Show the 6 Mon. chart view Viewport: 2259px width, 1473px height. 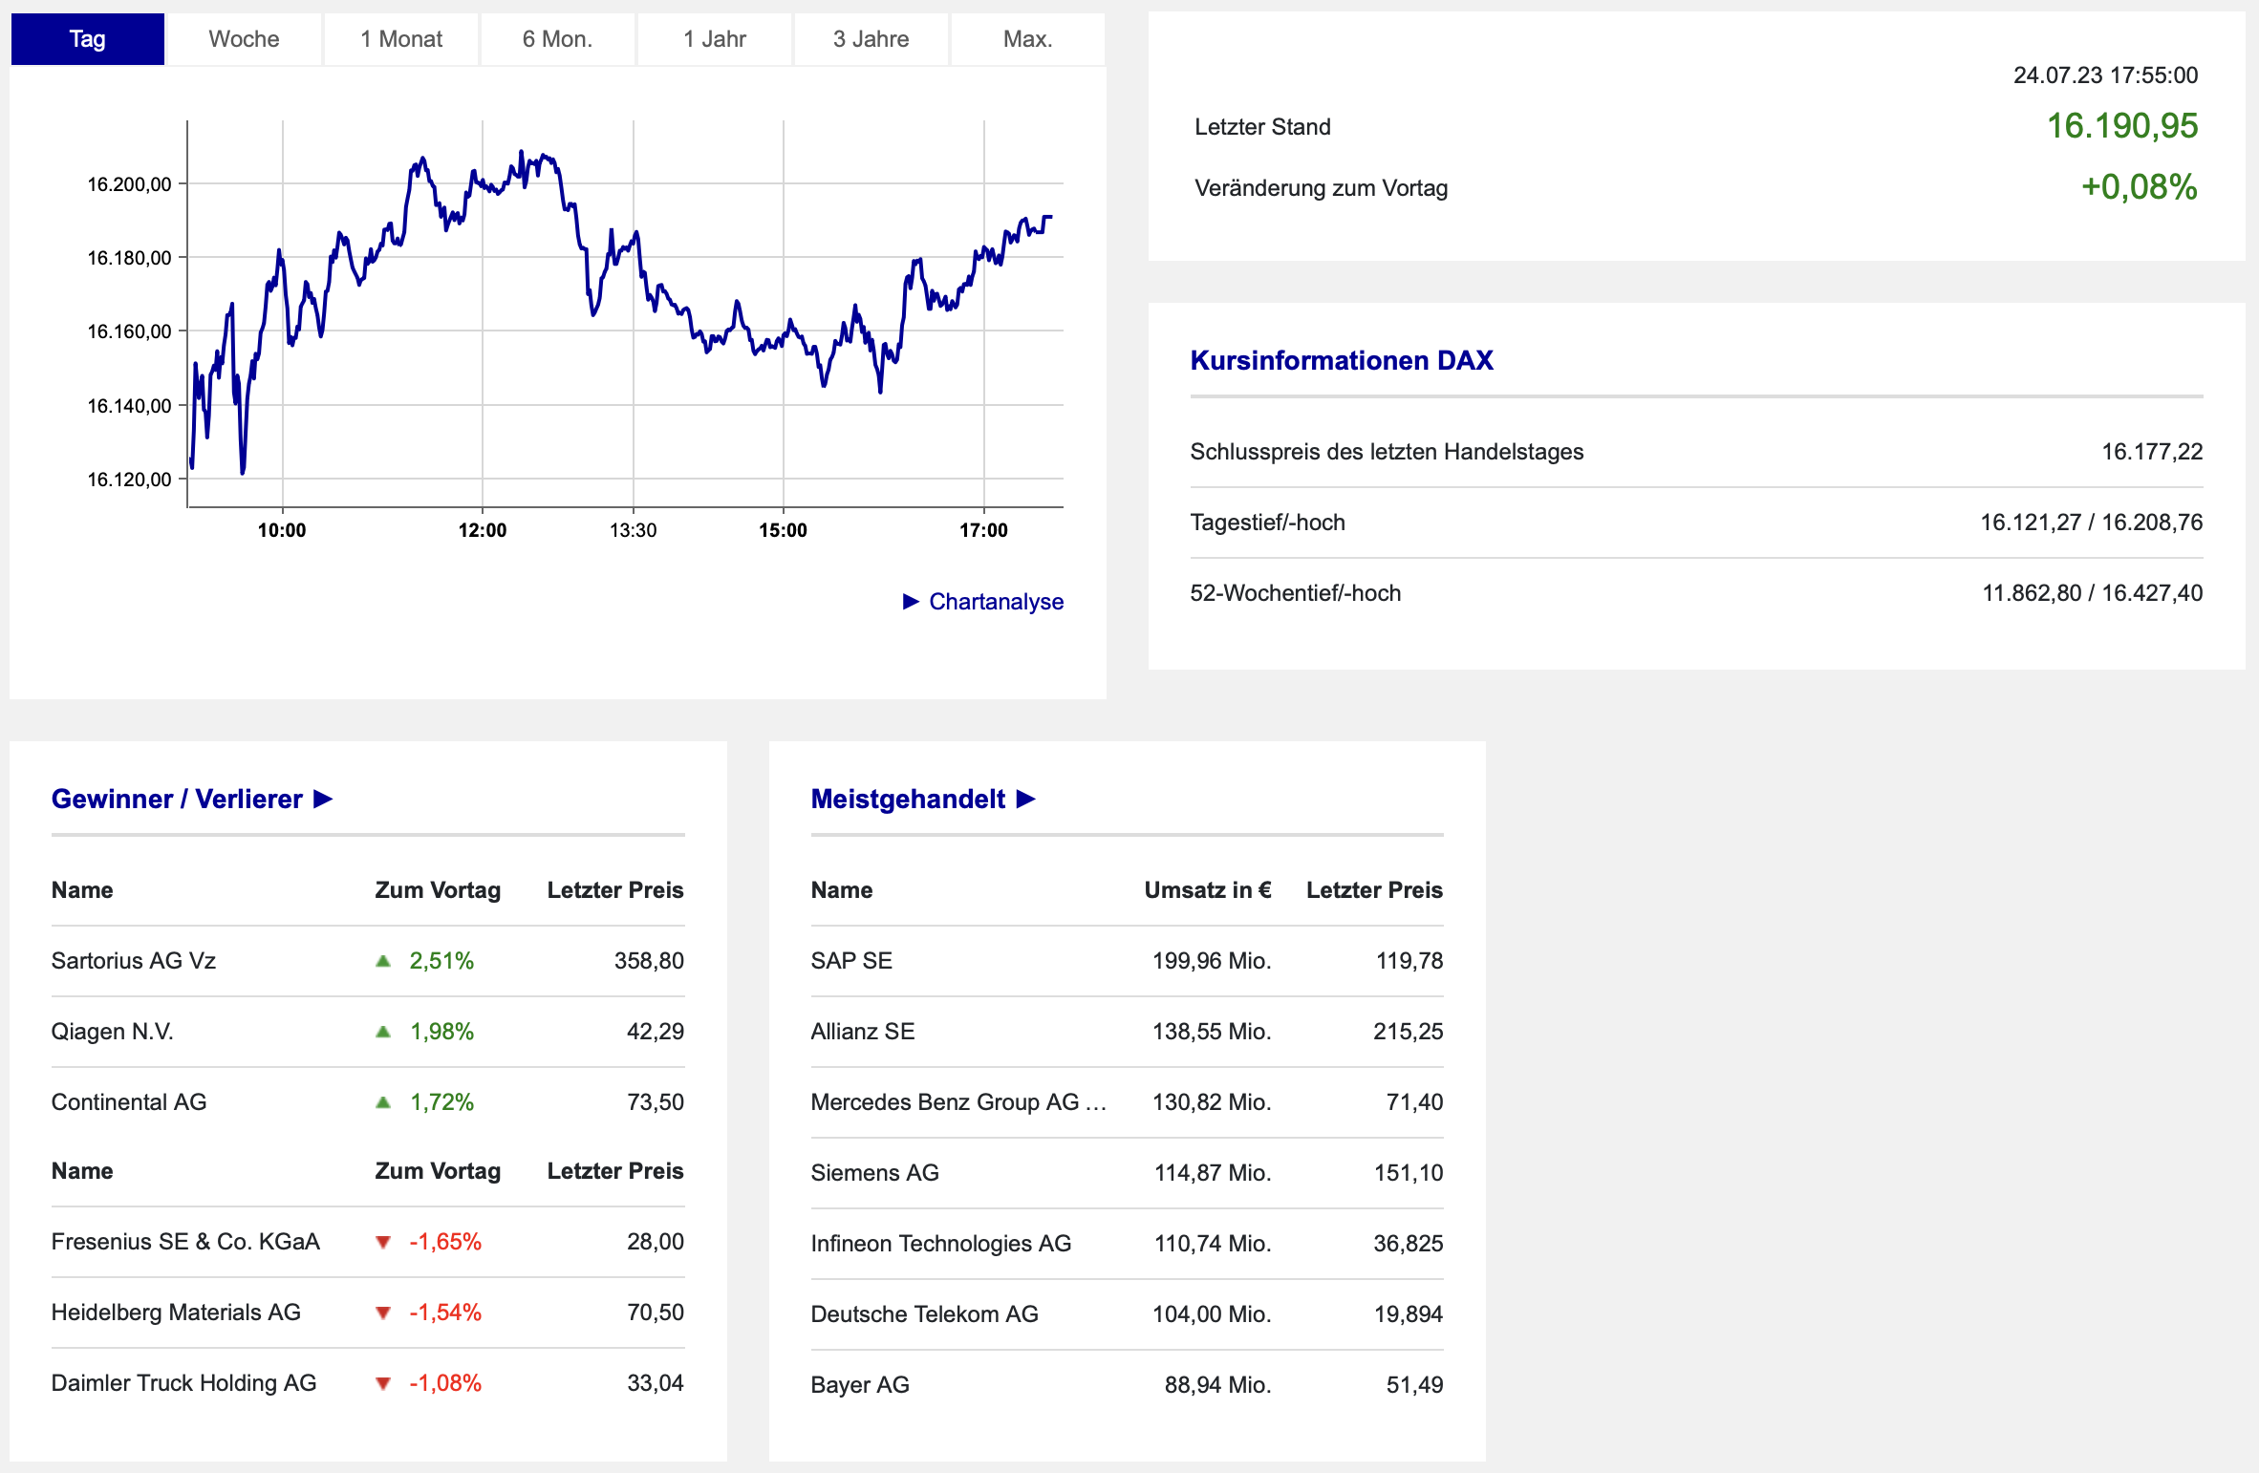click(x=557, y=39)
